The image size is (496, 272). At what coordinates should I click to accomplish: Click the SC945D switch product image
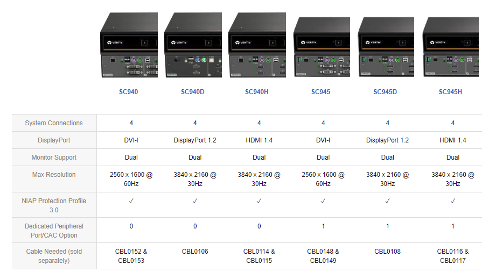tap(386, 49)
